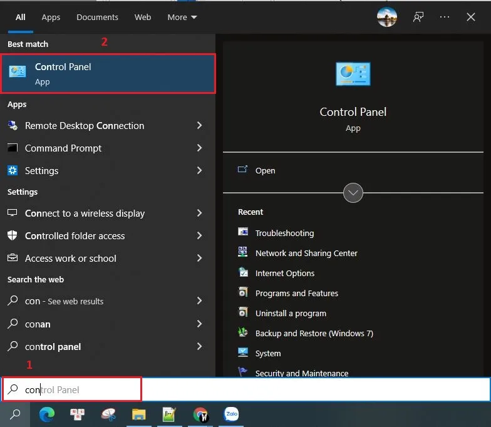Image resolution: width=491 pixels, height=427 pixels.
Task: Click the user profile picture
Action: coord(387,17)
